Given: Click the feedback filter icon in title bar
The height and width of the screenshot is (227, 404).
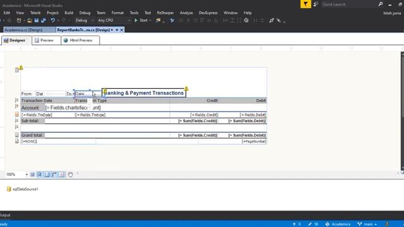Looking at the screenshot, I should click(306, 4).
